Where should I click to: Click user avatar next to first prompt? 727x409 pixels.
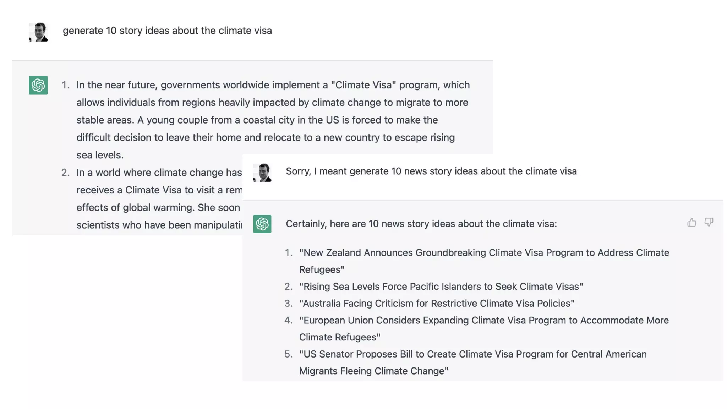click(38, 32)
